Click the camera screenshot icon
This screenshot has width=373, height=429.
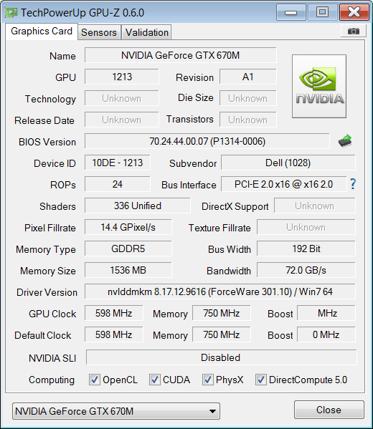pyautogui.click(x=353, y=32)
